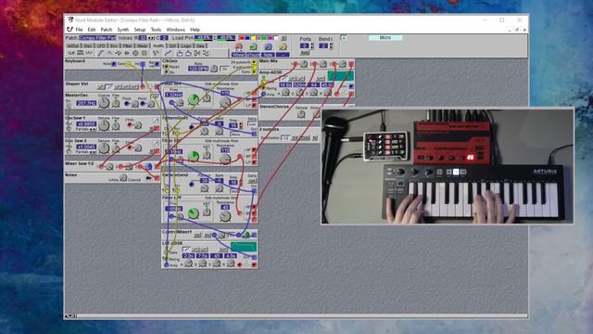This screenshot has width=593, height=334.
Task: Switch to the Seq module tab
Action: point(200,45)
